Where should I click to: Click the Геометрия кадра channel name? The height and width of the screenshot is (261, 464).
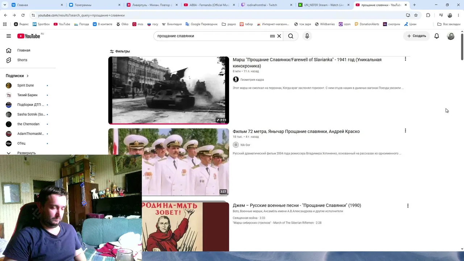pos(252,80)
